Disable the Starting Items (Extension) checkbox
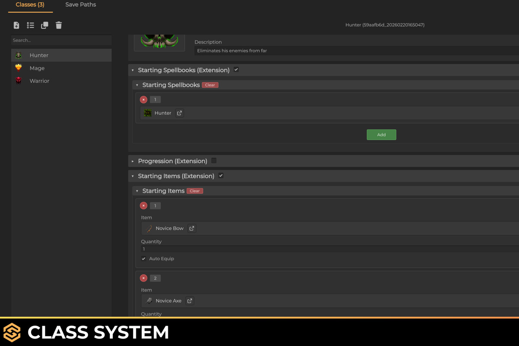This screenshot has width=519, height=346. pyautogui.click(x=221, y=176)
